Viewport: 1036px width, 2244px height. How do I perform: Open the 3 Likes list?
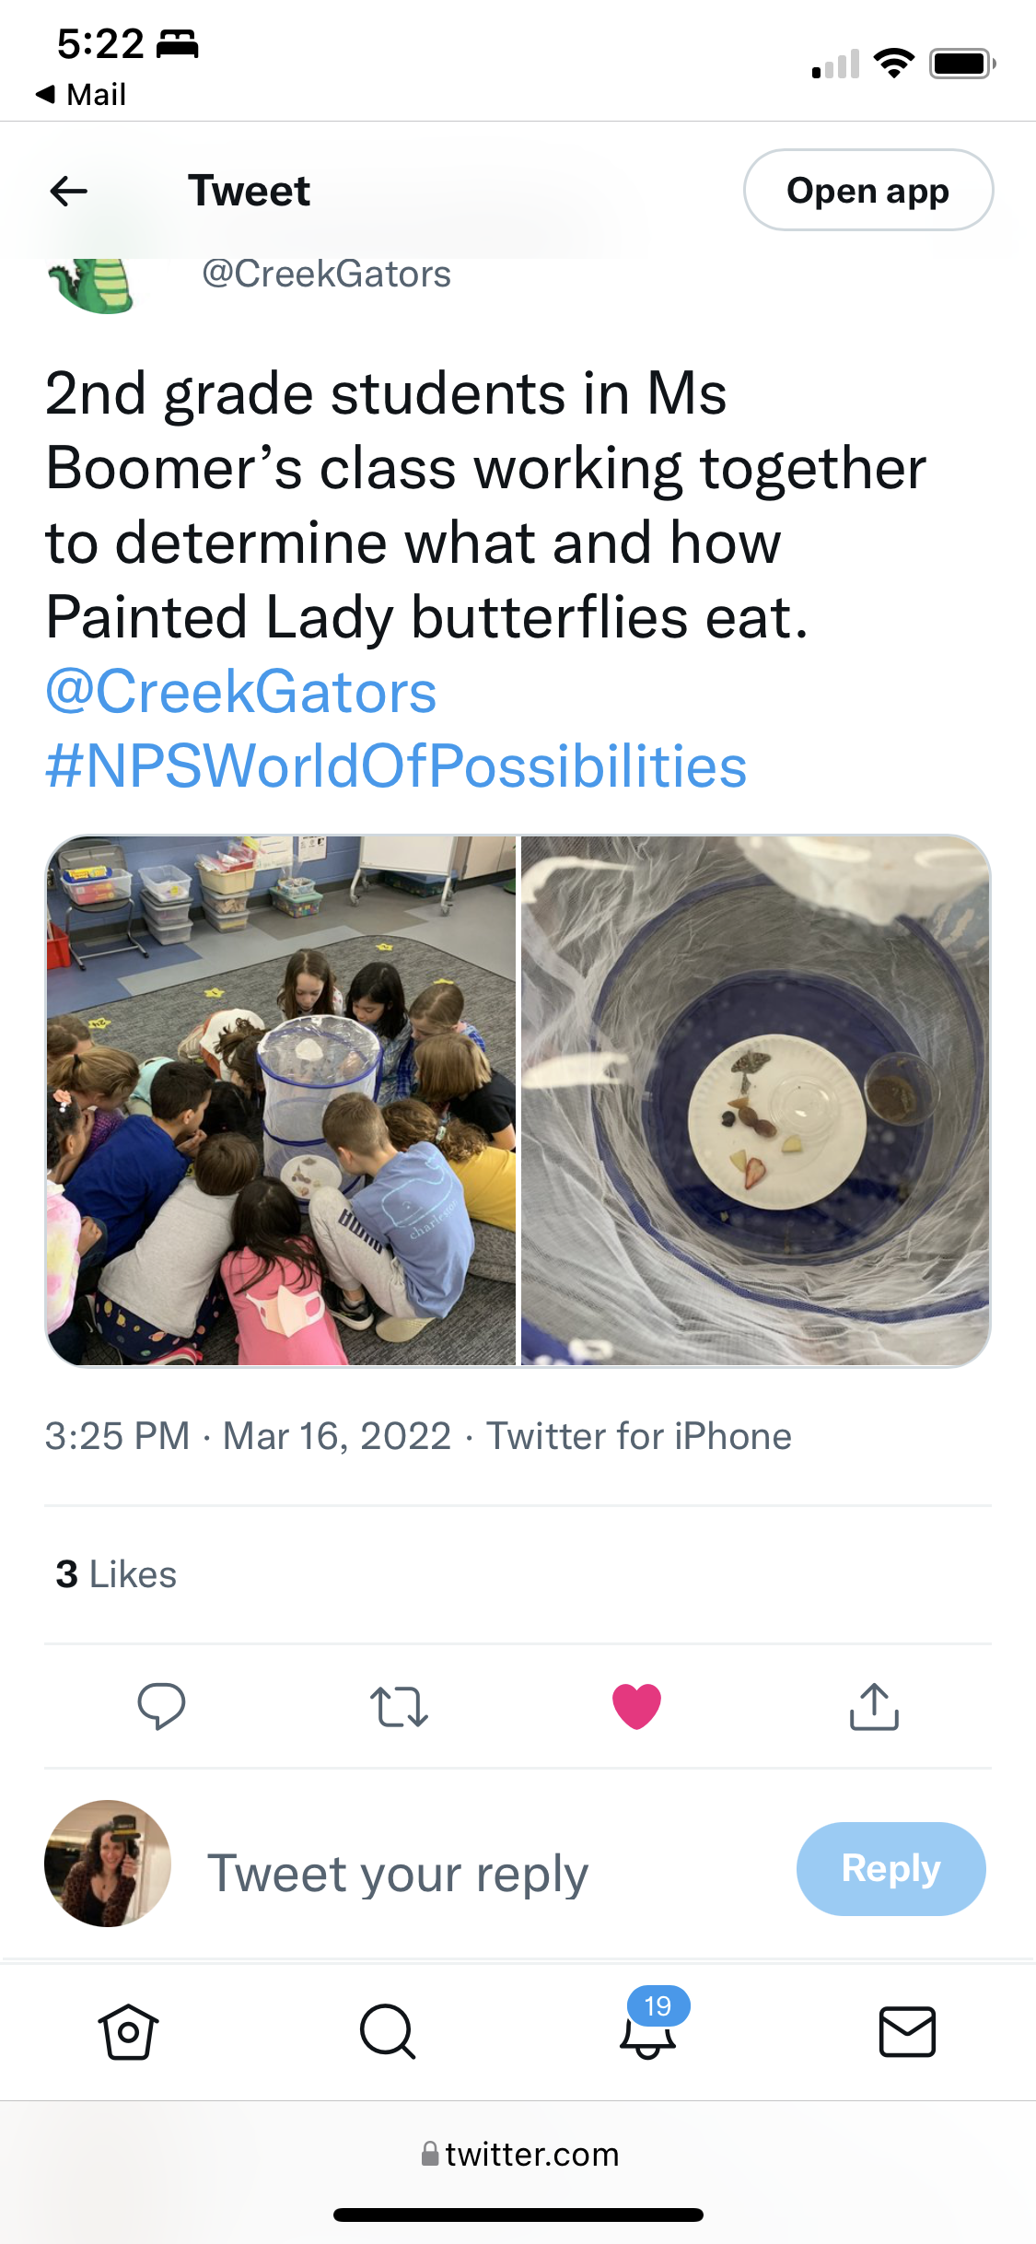[x=116, y=1574]
